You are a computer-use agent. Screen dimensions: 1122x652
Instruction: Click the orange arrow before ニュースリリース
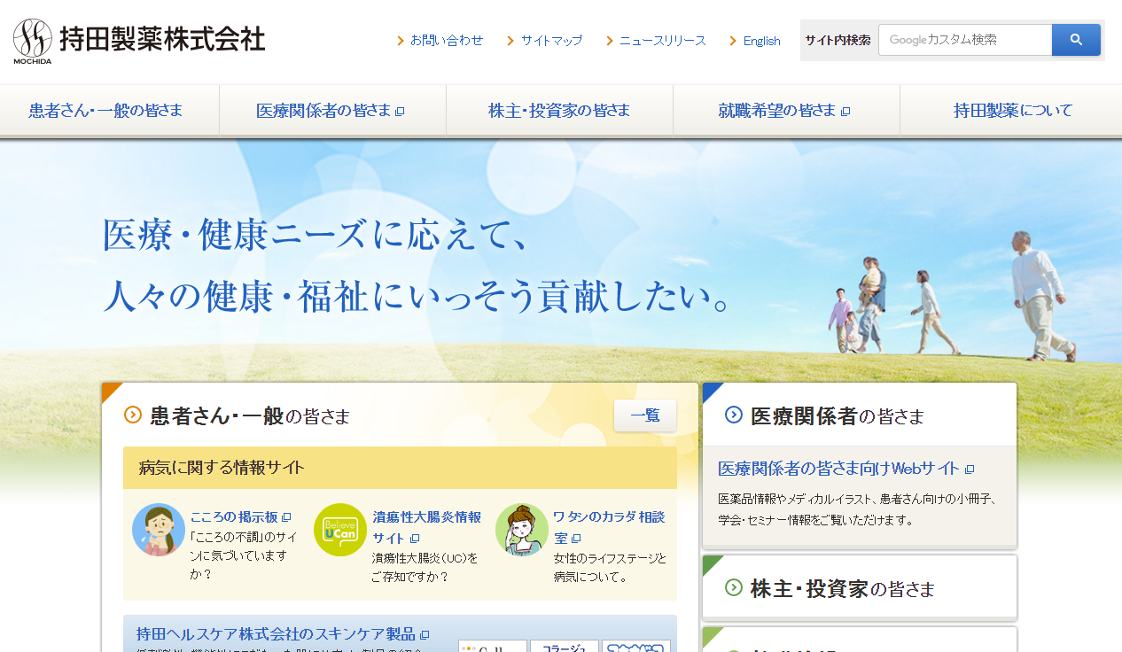tap(610, 41)
